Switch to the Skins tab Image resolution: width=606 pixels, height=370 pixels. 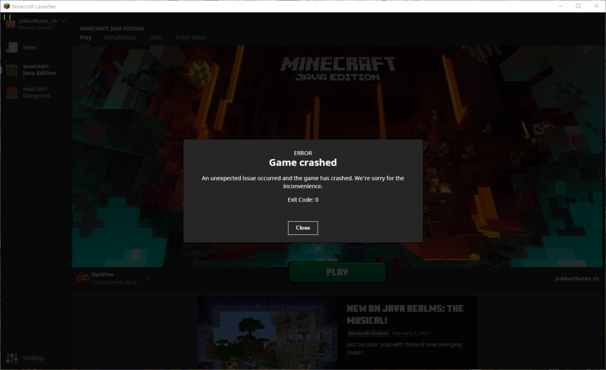156,38
